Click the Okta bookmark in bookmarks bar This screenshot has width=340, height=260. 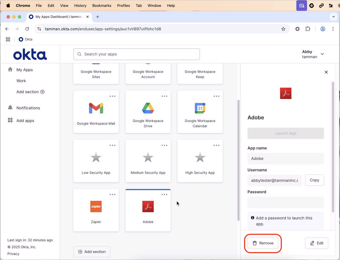coord(25,39)
